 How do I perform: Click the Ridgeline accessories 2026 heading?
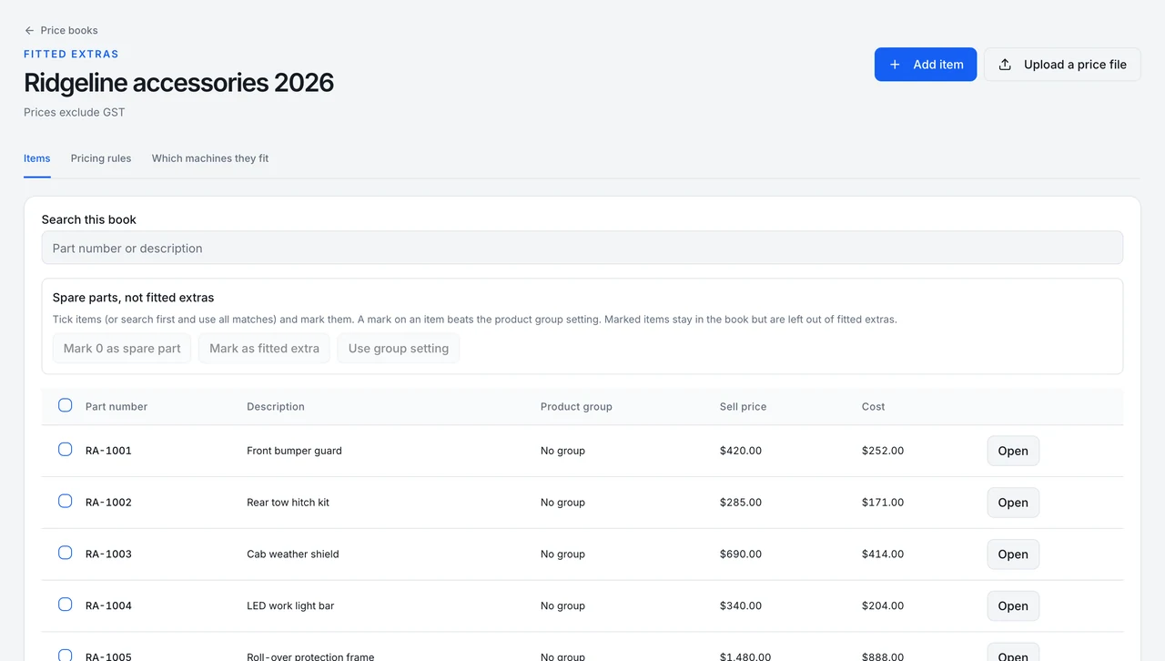(179, 83)
